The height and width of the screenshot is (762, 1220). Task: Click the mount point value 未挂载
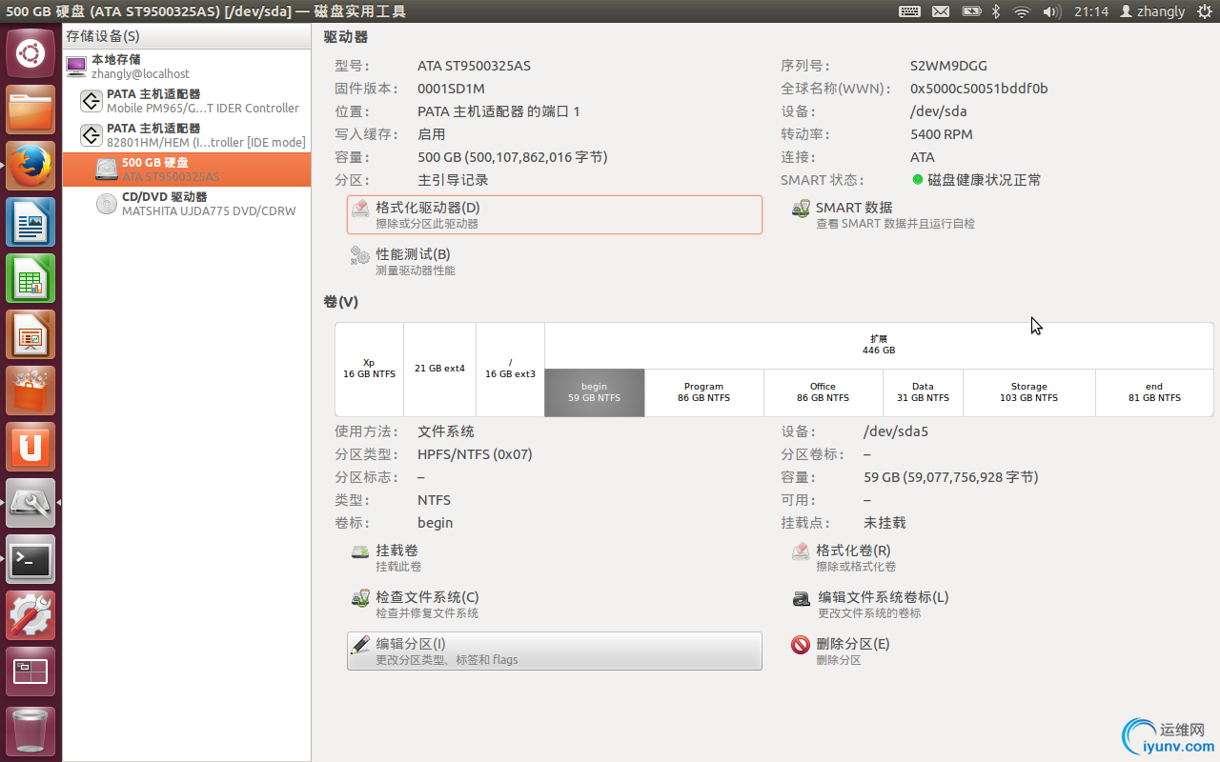click(884, 523)
